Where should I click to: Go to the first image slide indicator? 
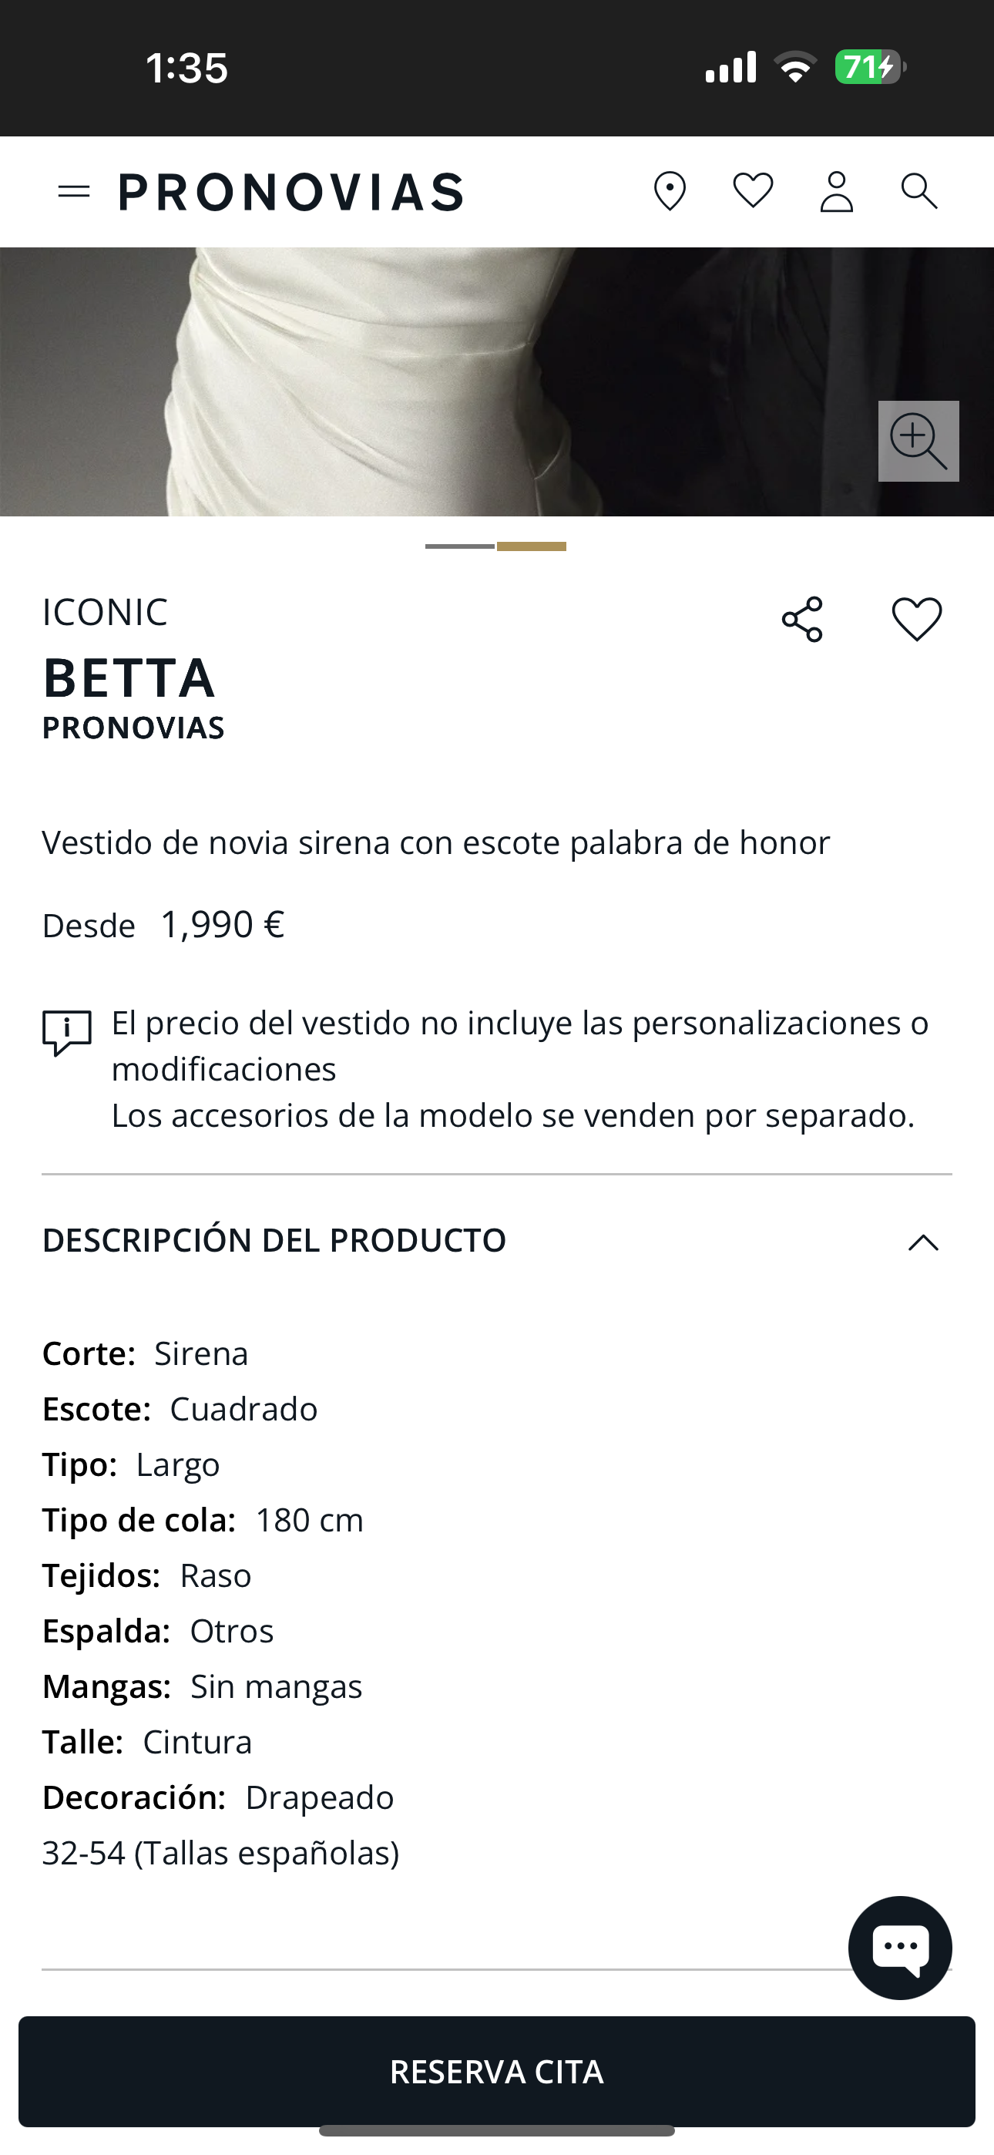(x=459, y=546)
